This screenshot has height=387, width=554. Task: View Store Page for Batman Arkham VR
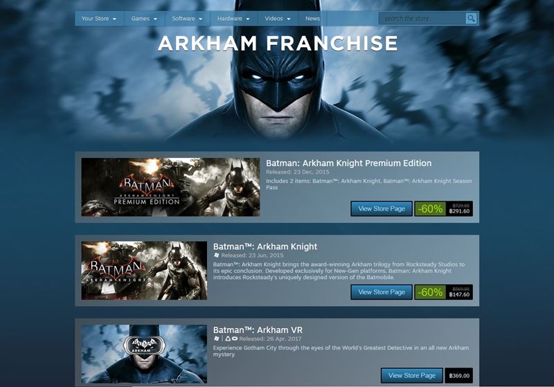(411, 375)
